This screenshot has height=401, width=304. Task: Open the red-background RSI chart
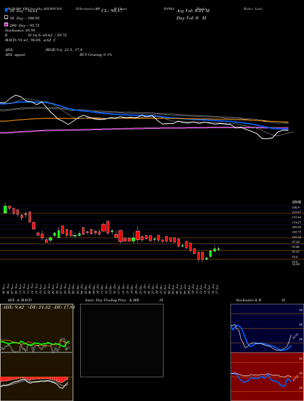pyautogui.click(x=267, y=377)
